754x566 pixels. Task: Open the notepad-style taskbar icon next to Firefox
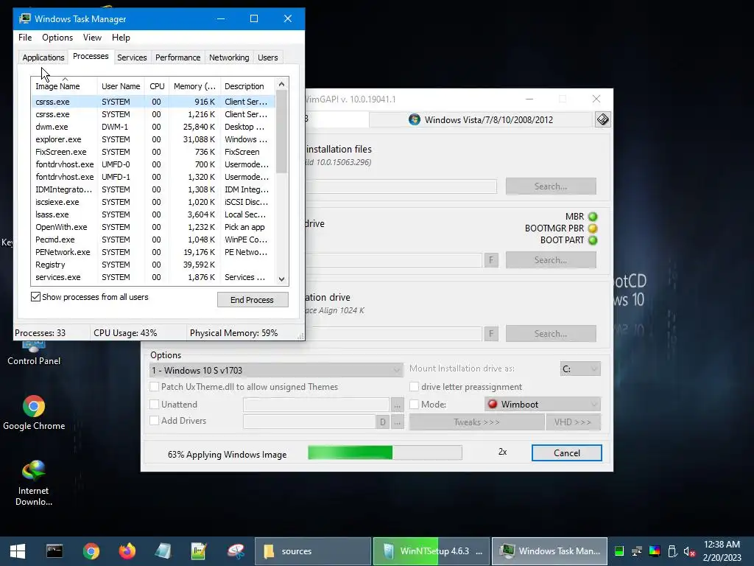(x=163, y=551)
